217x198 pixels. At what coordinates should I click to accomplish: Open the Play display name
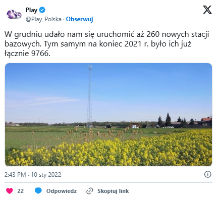pyautogui.click(x=31, y=10)
